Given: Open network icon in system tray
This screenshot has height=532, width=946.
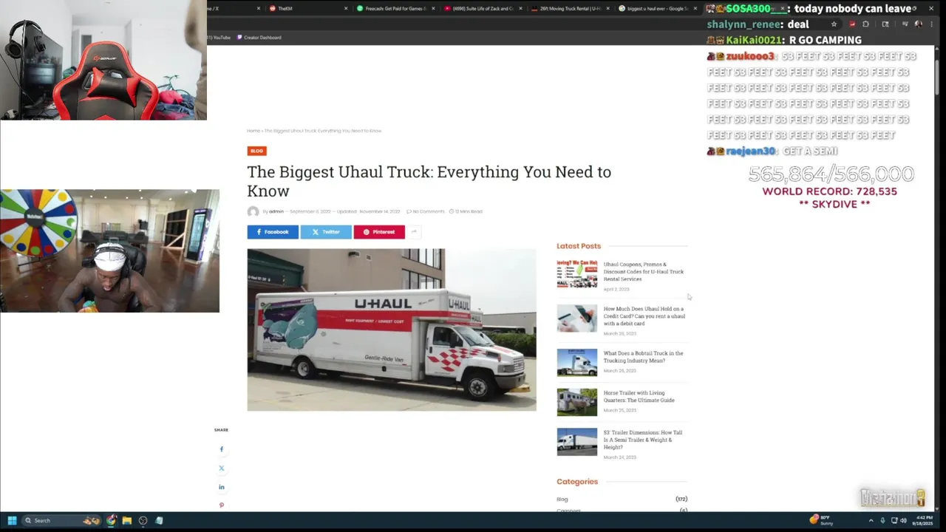Looking at the screenshot, I should [894, 520].
